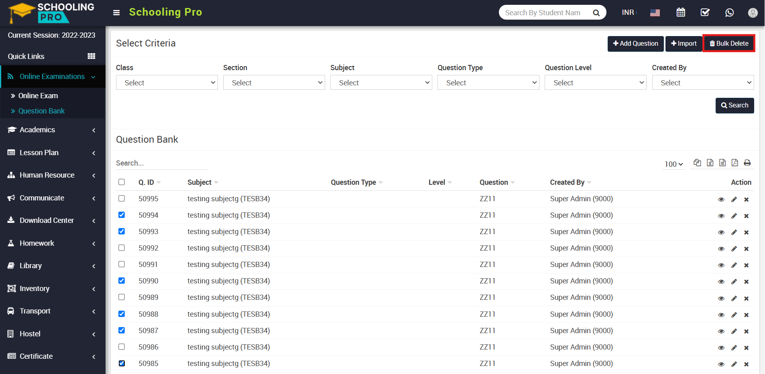765x374 pixels.
Task: Delete question 50988
Action: [x=747, y=315]
